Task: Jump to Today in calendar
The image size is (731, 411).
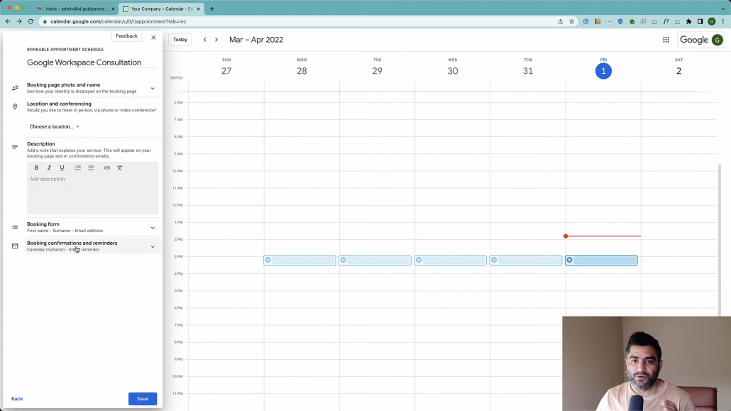Action: point(180,40)
